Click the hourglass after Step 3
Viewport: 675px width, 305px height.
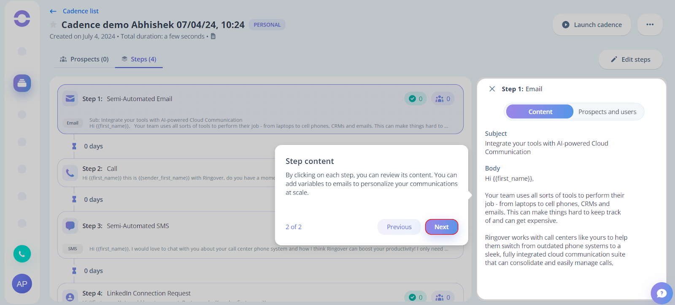point(74,270)
